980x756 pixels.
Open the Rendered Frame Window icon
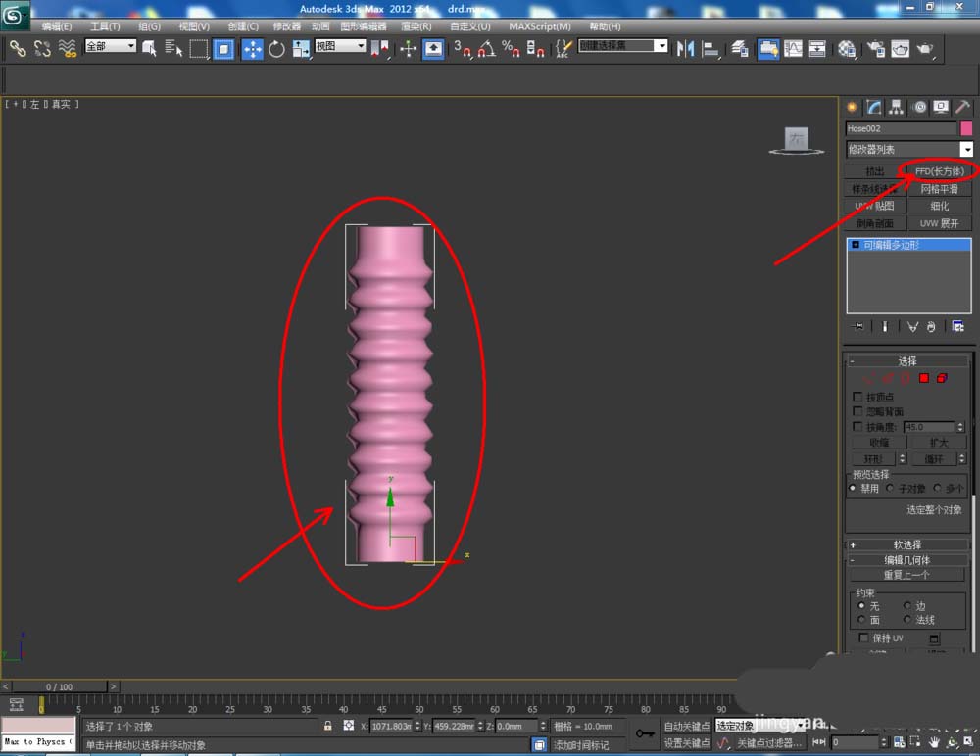pyautogui.click(x=900, y=48)
